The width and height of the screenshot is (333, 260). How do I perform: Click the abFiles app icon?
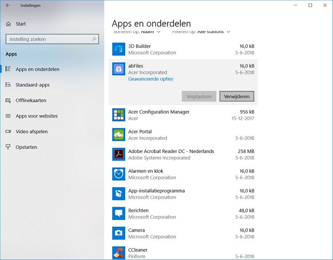pyautogui.click(x=119, y=69)
